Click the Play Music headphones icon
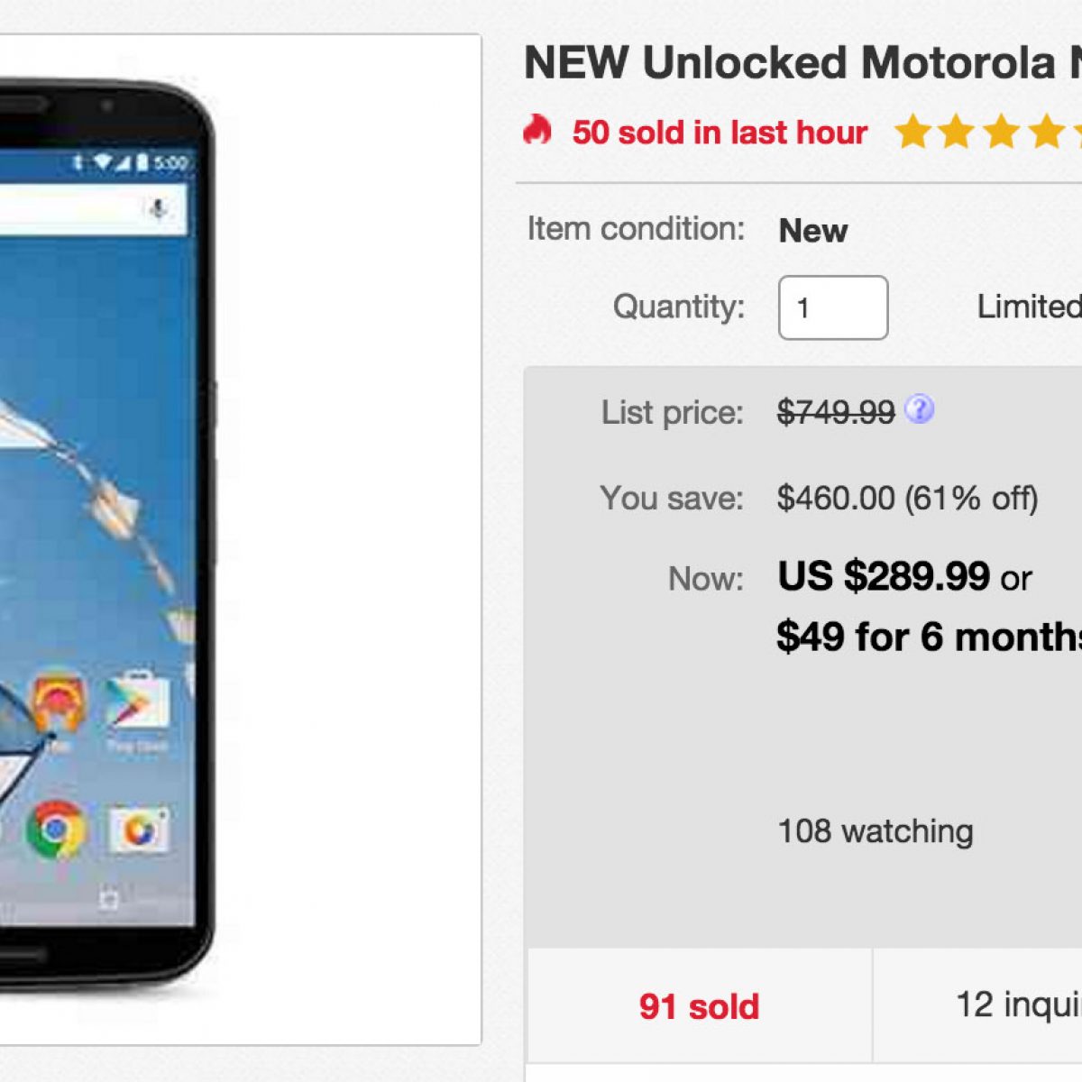This screenshot has height=1082, width=1082. [59, 705]
